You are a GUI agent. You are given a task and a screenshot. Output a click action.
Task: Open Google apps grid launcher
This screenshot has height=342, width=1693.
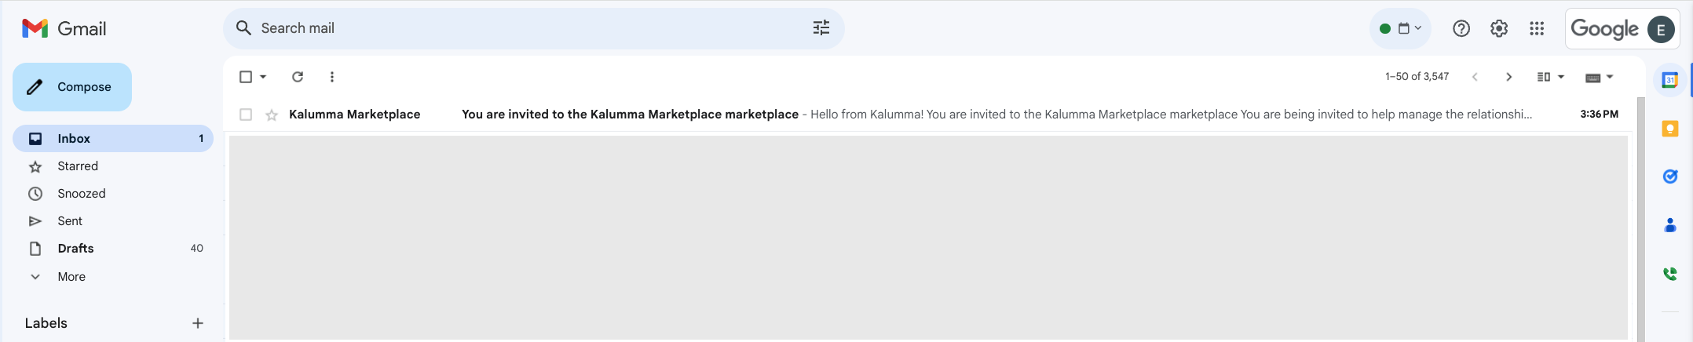click(x=1537, y=29)
